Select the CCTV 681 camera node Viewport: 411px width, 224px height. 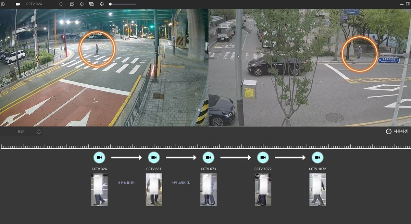pos(154,157)
